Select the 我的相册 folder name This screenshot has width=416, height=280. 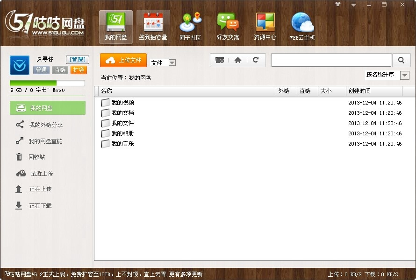coord(122,133)
